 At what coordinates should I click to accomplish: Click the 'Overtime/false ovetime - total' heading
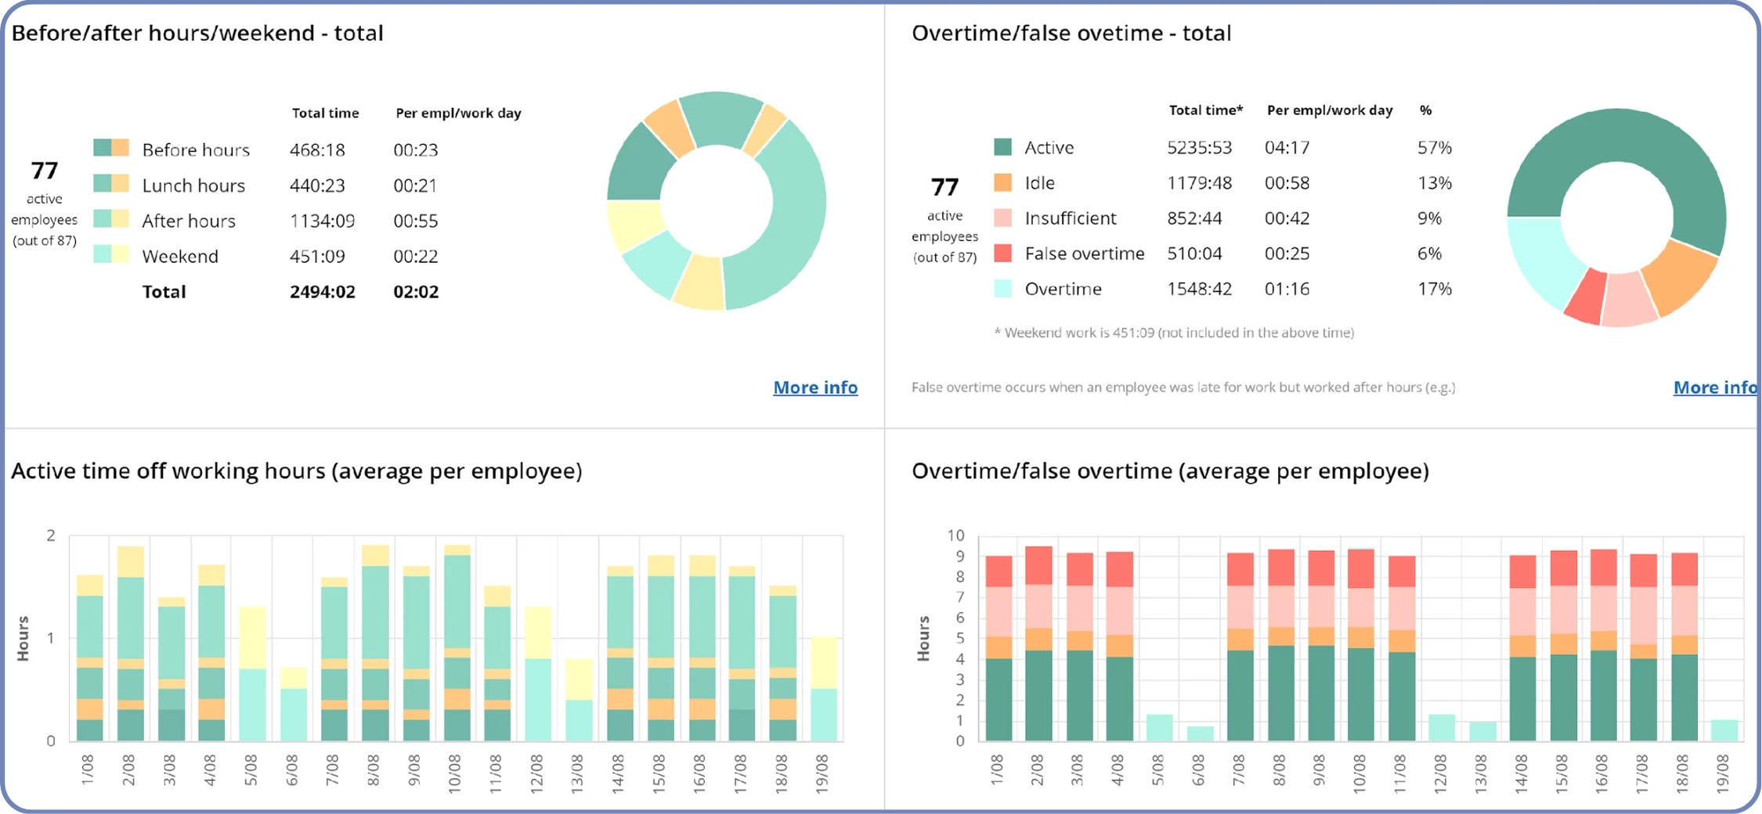(1071, 33)
